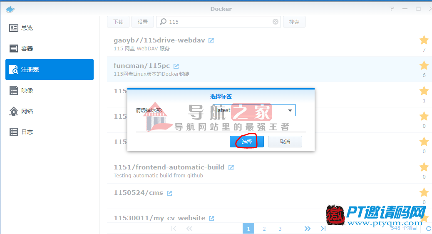This screenshot has width=432, height=234.
Task: Click 取消 to cancel tag dialog
Action: click(285, 142)
